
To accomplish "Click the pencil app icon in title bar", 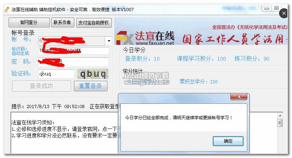I will point(7,9).
